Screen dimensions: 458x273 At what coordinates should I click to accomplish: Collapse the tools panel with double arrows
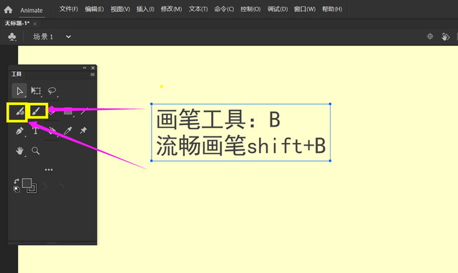tap(84, 68)
